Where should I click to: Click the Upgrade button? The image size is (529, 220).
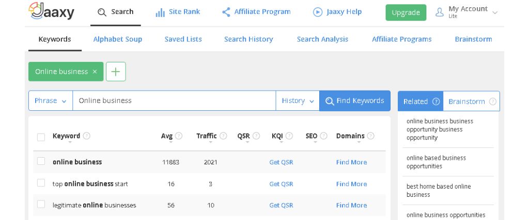coord(406,13)
